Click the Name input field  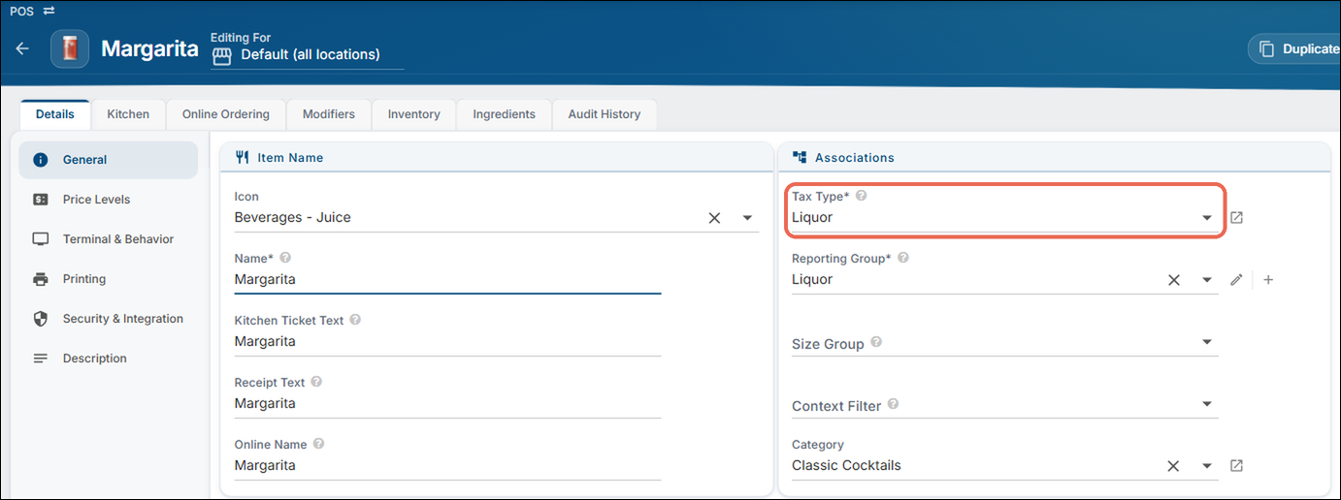pyautogui.click(x=447, y=279)
